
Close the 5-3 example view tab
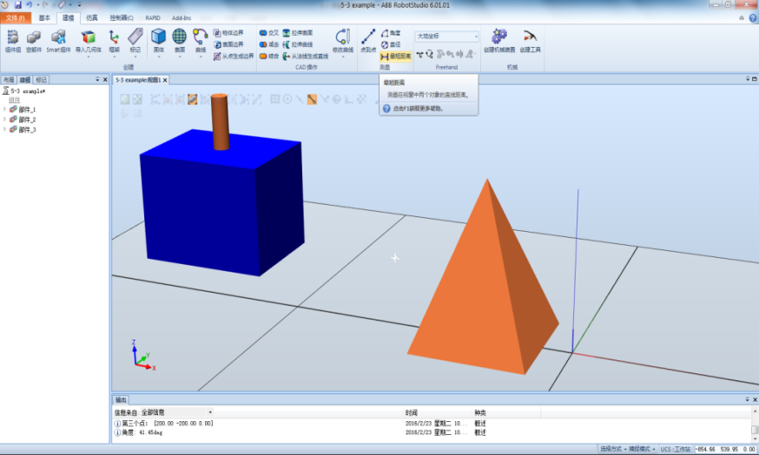coord(165,81)
